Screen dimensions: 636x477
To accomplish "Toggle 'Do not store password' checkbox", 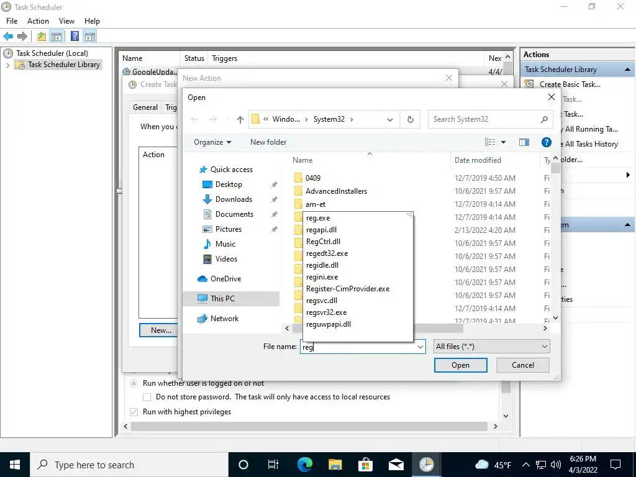I will point(147,397).
